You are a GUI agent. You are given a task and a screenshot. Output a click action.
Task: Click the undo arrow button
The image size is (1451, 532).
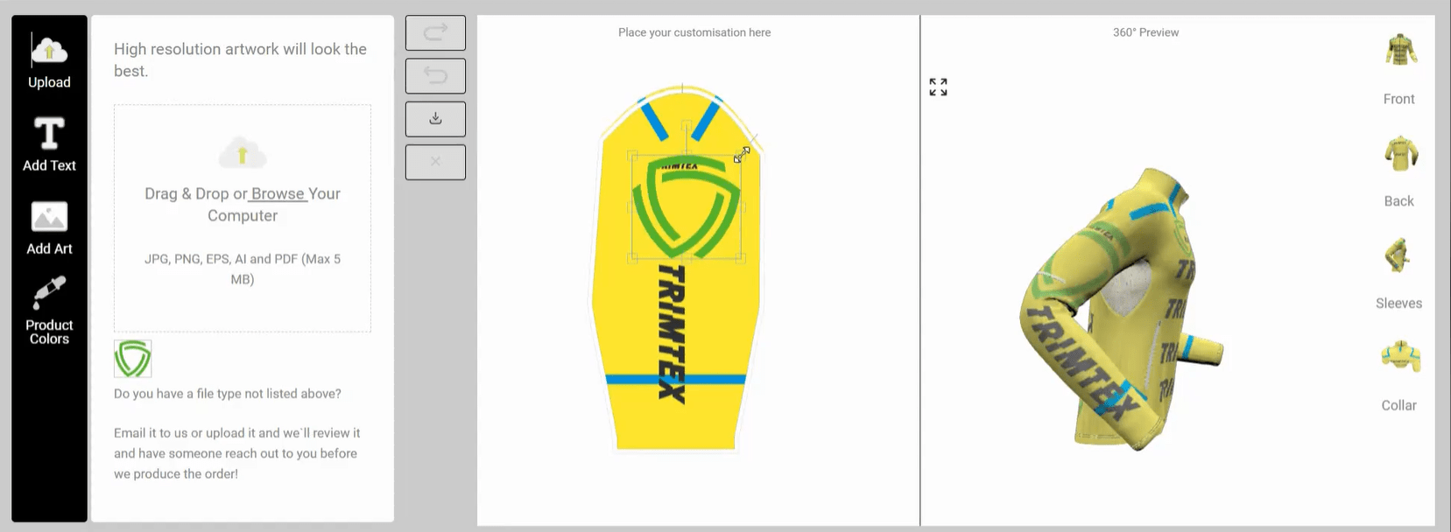click(435, 76)
